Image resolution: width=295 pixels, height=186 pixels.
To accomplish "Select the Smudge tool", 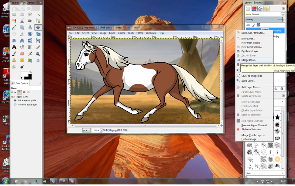I will coord(14,67).
